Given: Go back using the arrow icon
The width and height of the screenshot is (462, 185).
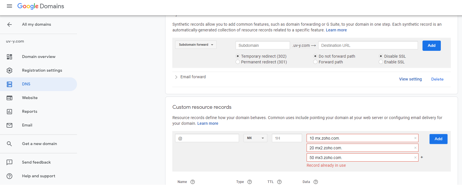Looking at the screenshot, I should click(9, 25).
